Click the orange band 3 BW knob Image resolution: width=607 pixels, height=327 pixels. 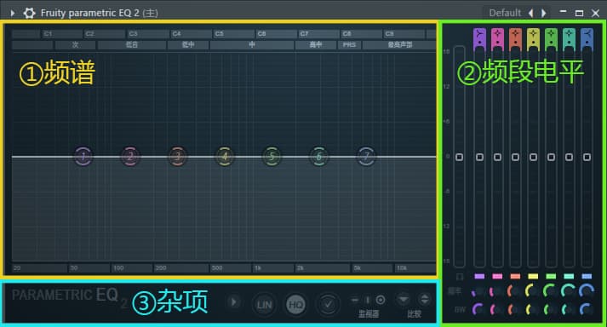(514, 310)
